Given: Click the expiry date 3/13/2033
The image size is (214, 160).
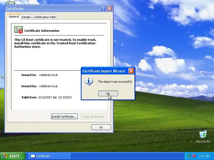Looking at the screenshot, I should [x=65, y=97].
